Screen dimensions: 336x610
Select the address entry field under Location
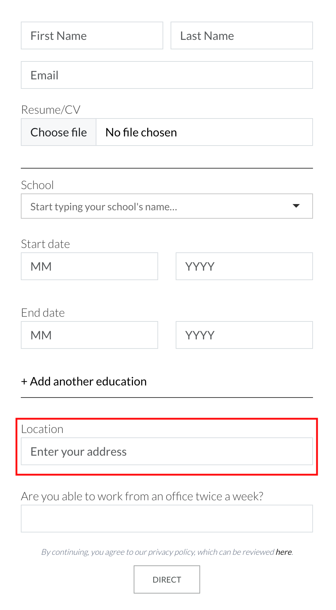click(167, 451)
